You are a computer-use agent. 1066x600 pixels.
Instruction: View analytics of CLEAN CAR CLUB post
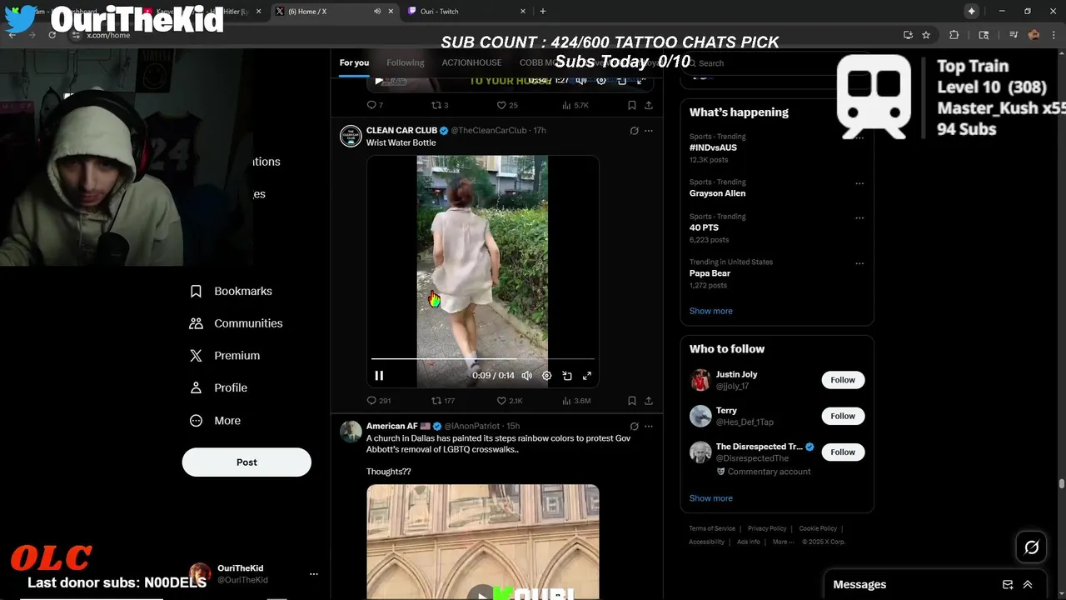click(x=576, y=401)
